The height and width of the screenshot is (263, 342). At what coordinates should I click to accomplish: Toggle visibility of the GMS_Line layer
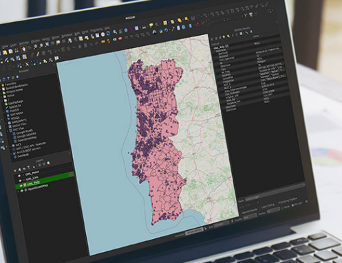click(x=20, y=181)
